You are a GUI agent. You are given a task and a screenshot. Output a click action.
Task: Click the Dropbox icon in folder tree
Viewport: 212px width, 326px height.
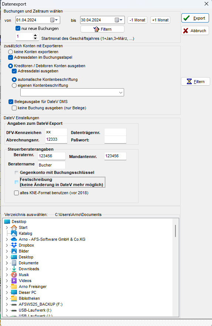tap(14, 245)
